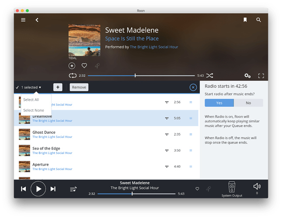The width and height of the screenshot is (282, 218).
Task: Toggle loop playback icon
Action: point(73,76)
